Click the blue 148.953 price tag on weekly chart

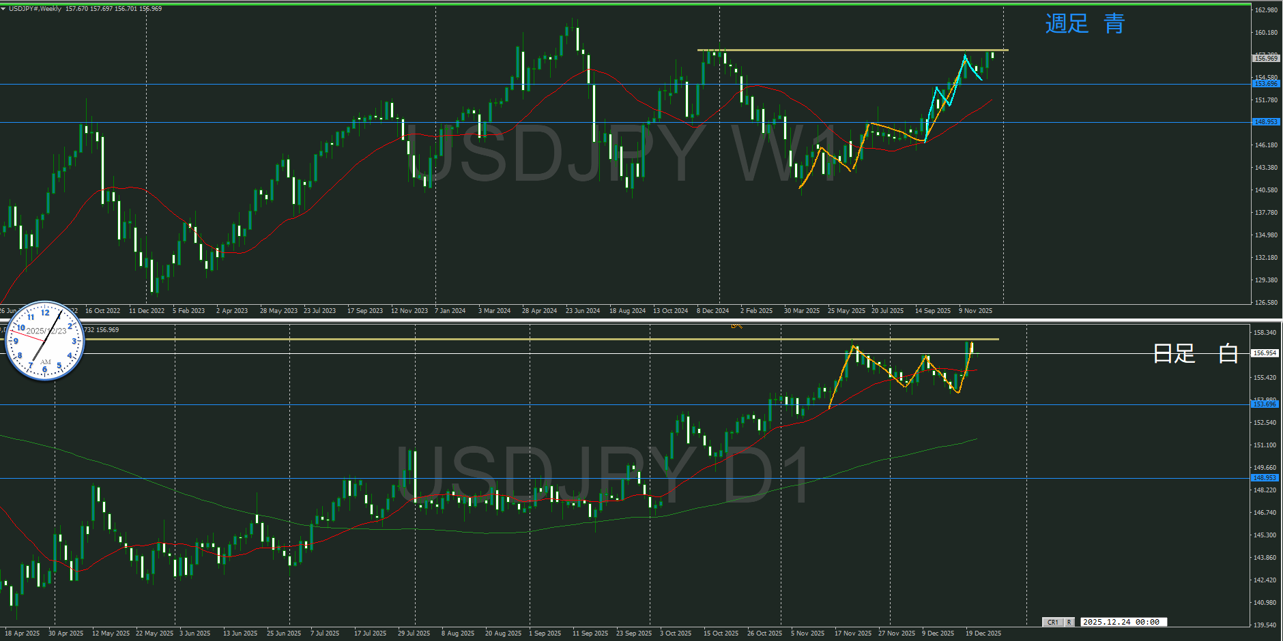pos(1265,122)
